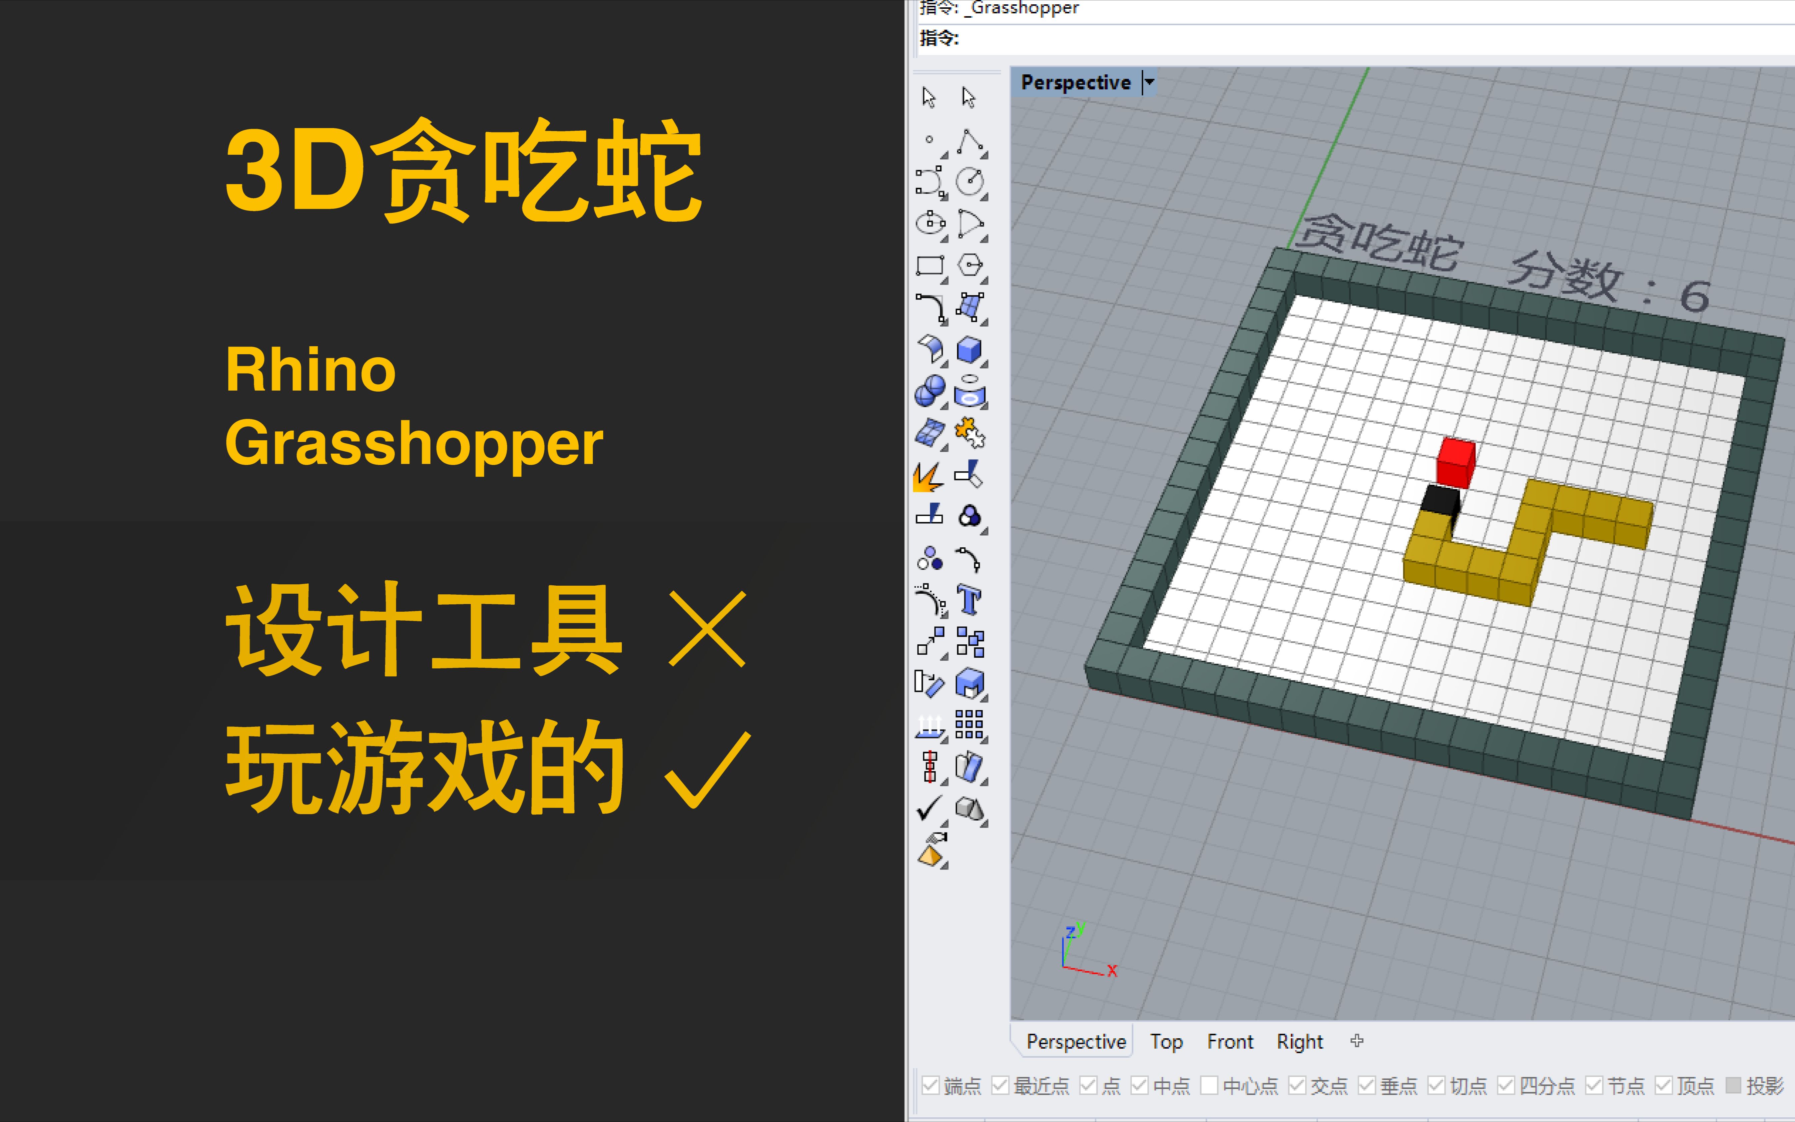
Task: Select the Circle tool
Action: [971, 182]
